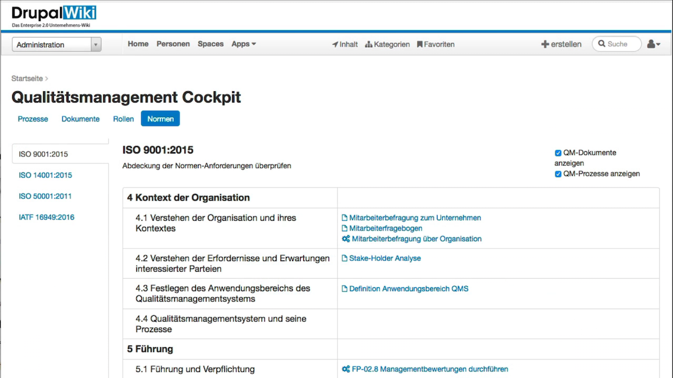Switch to the Dokumente tab
Screen dimensions: 673x378
[x=80, y=119]
